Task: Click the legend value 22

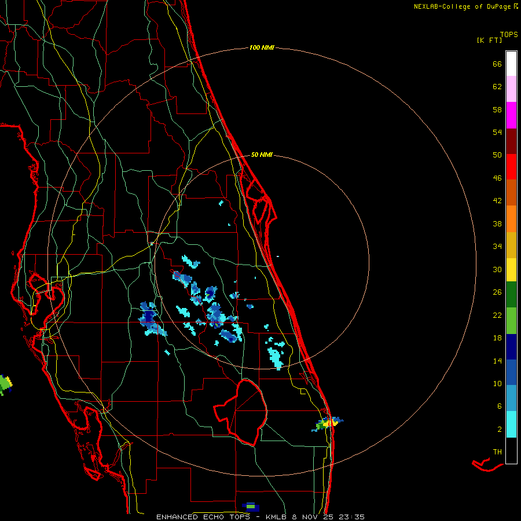Action: click(497, 315)
